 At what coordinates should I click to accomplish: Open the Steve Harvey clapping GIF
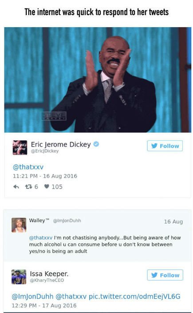tap(98, 80)
